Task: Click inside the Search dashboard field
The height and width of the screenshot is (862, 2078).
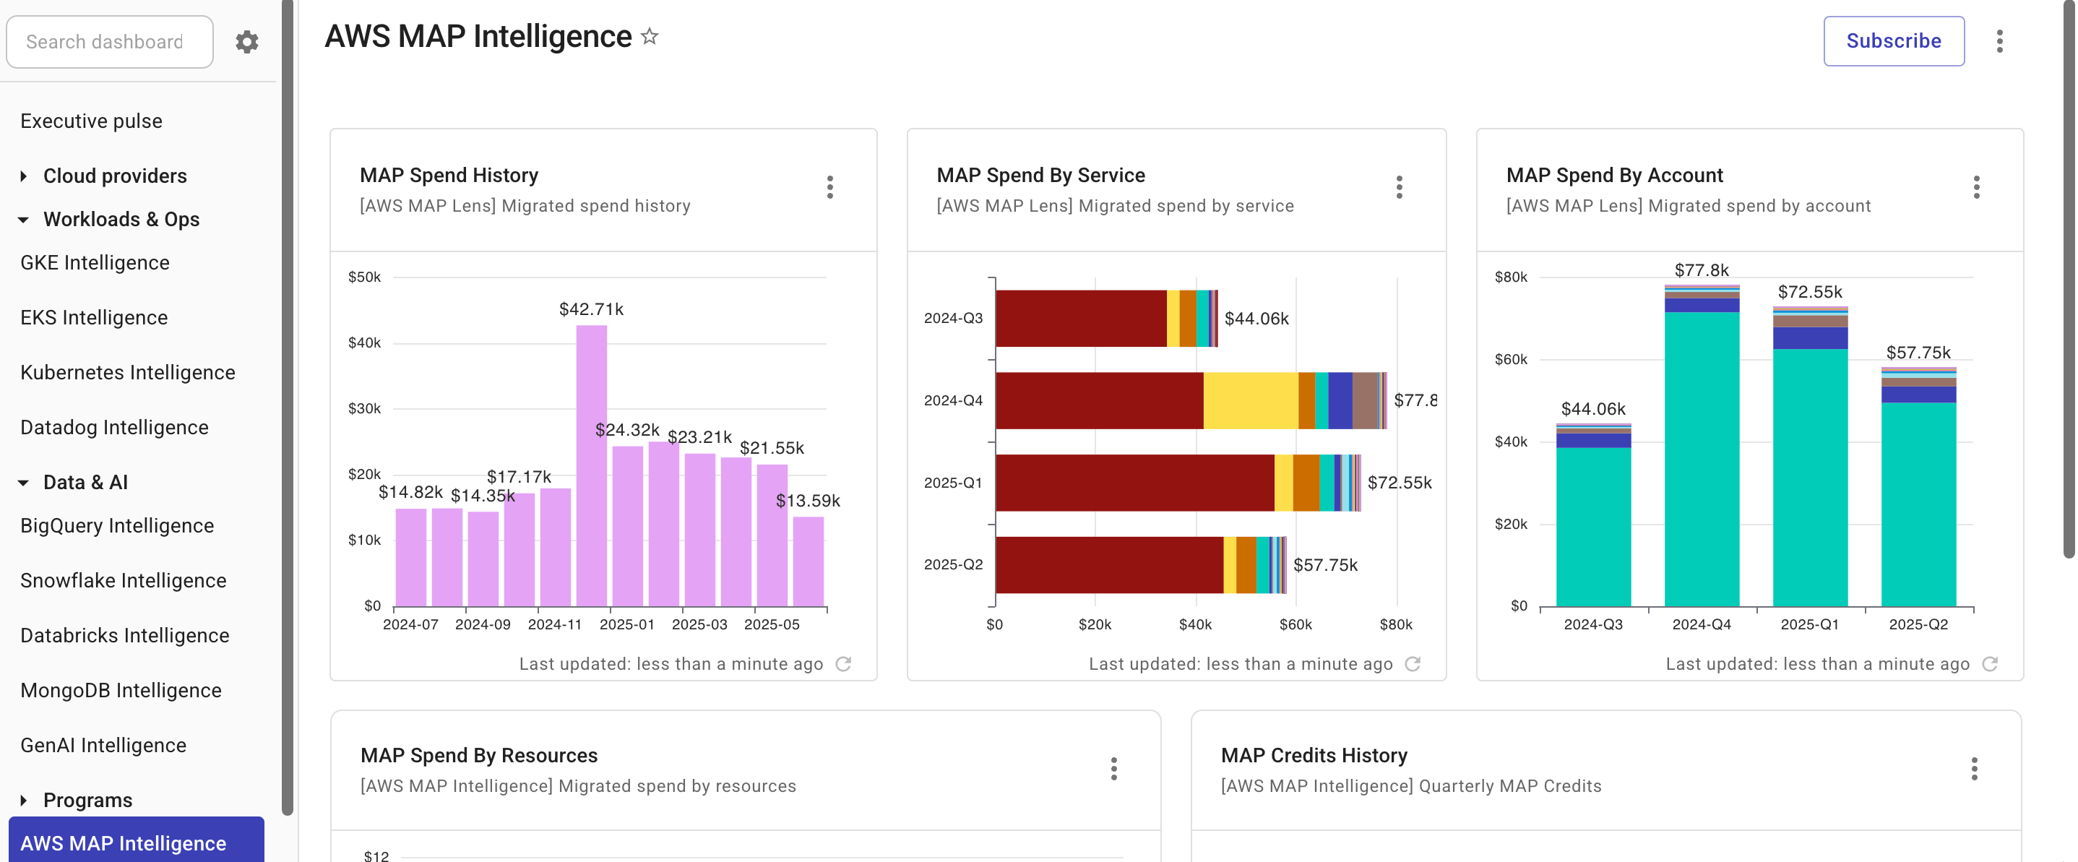Action: (x=110, y=41)
